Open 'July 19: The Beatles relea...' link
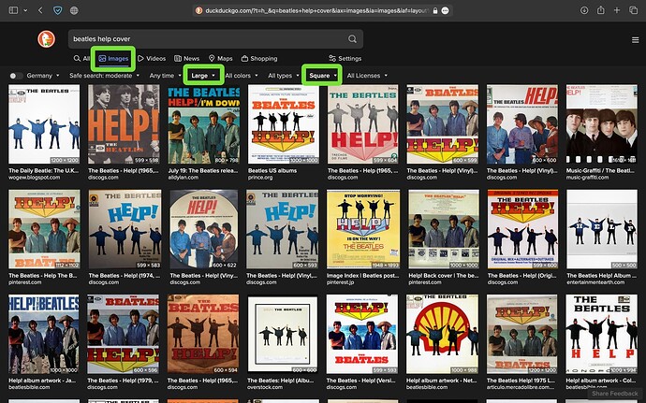Viewport: 646px width, 403px height. [203, 170]
